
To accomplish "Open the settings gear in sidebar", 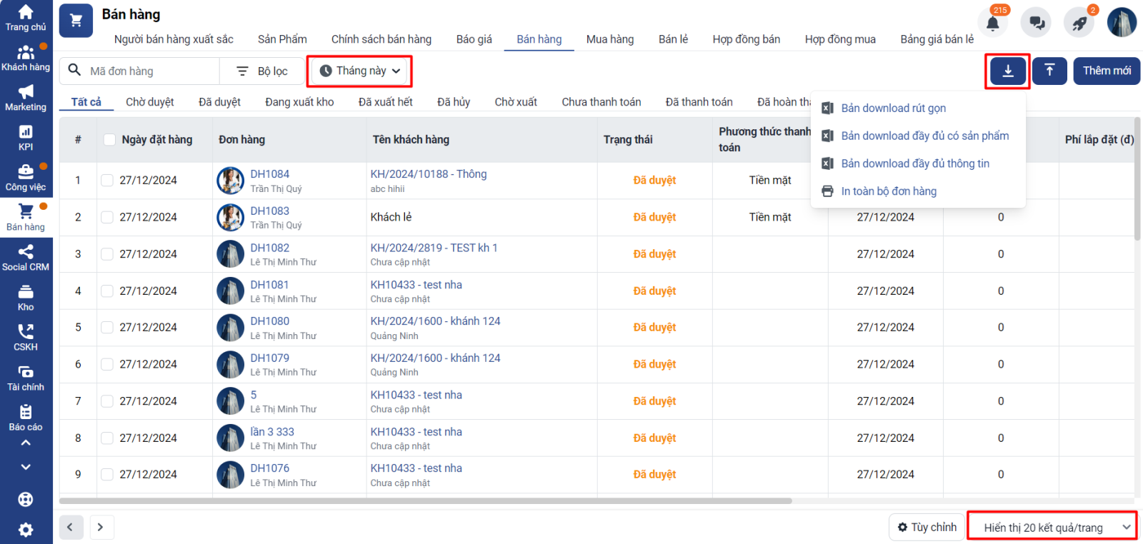I will point(26,530).
